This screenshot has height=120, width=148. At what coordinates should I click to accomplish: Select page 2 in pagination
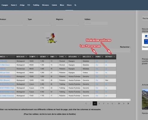pos(99,103)
